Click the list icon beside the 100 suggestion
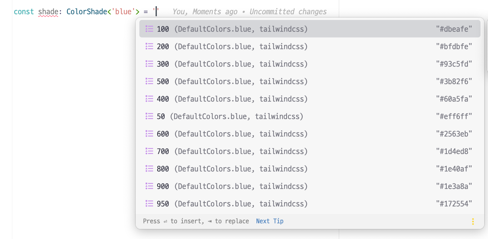Screen dimensions: 488x239 pos(149,29)
